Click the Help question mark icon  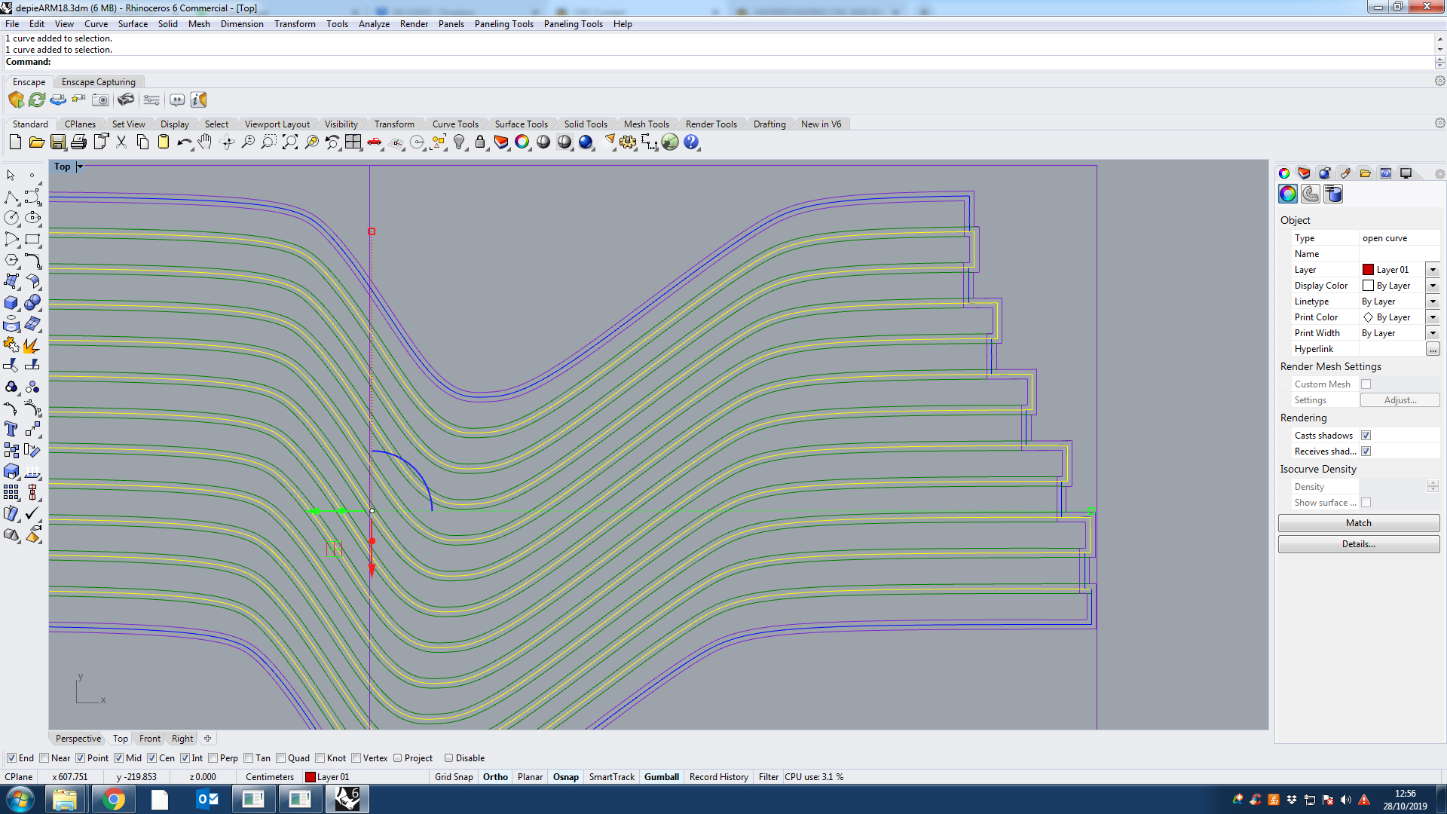click(691, 142)
